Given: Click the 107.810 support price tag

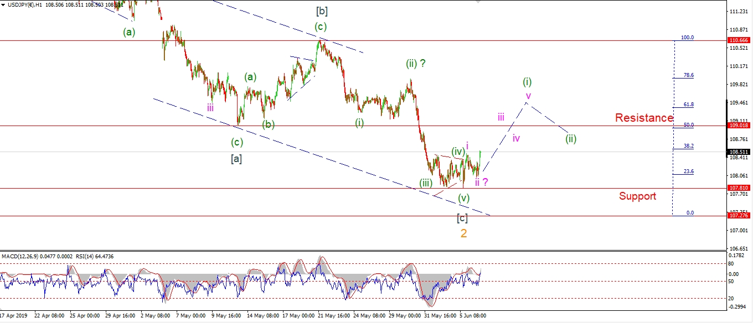Looking at the screenshot, I should coord(738,188).
